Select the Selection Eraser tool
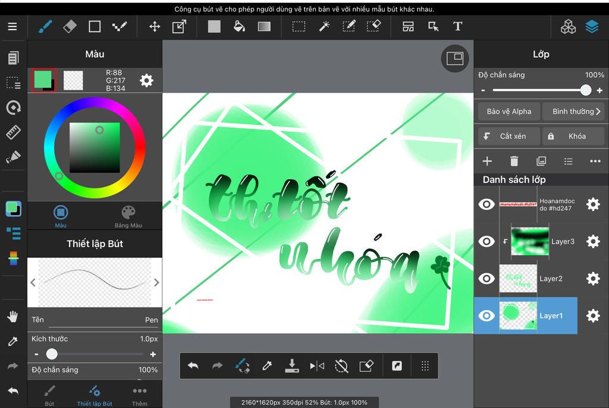This screenshot has height=408, width=609. pyautogui.click(x=373, y=26)
